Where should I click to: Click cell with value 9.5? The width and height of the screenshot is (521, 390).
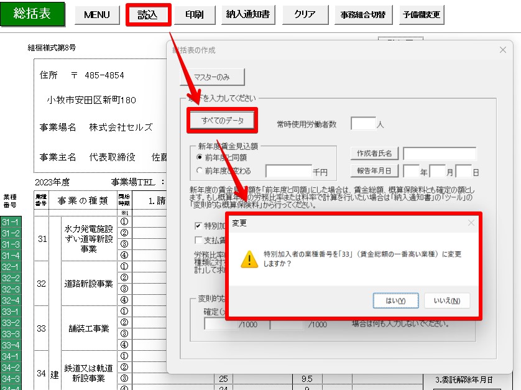307,379
